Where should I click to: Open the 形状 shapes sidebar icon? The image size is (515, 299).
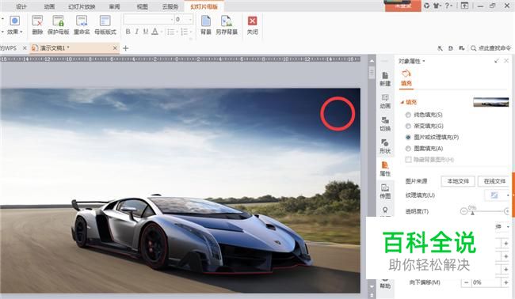[385, 146]
